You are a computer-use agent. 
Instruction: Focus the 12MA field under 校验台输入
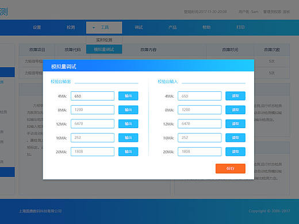200,123
